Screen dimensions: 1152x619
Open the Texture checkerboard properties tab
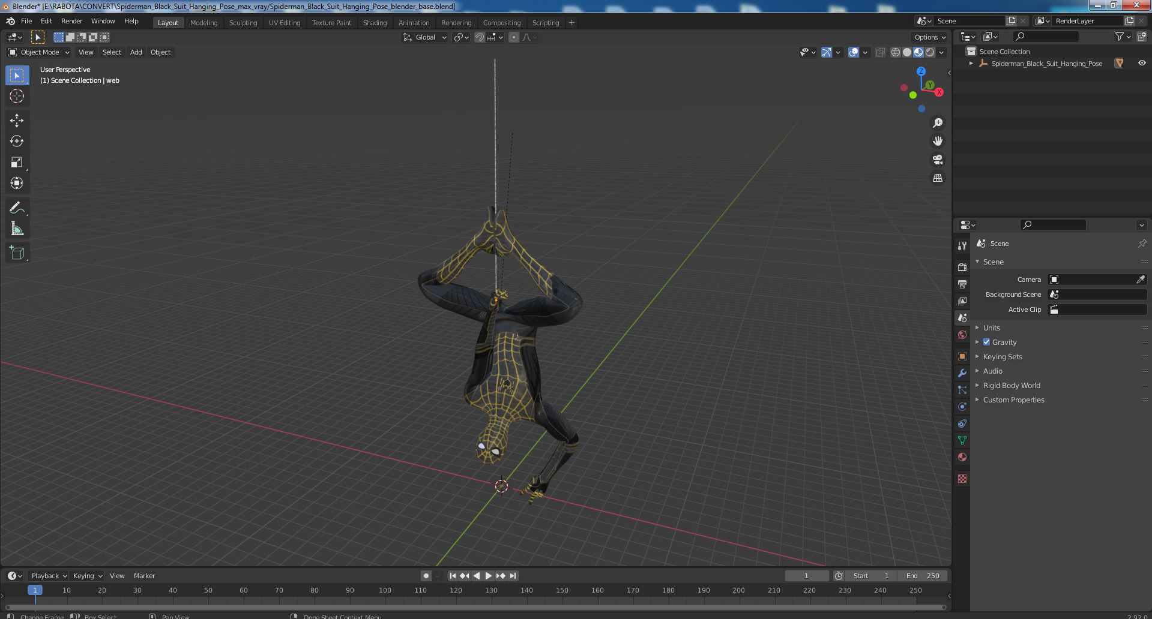[x=962, y=479]
